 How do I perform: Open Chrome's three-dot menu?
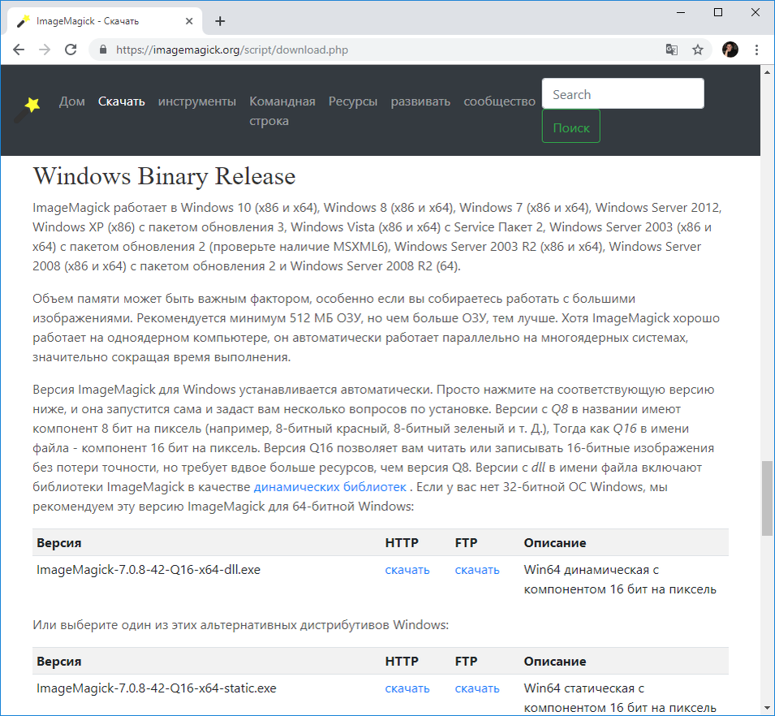click(756, 50)
